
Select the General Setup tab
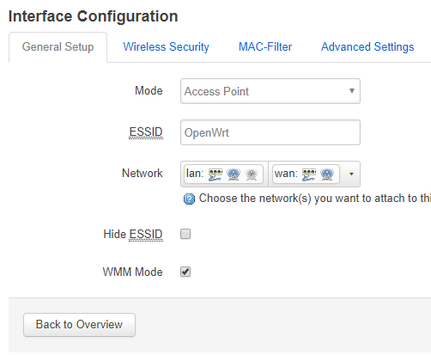[58, 47]
